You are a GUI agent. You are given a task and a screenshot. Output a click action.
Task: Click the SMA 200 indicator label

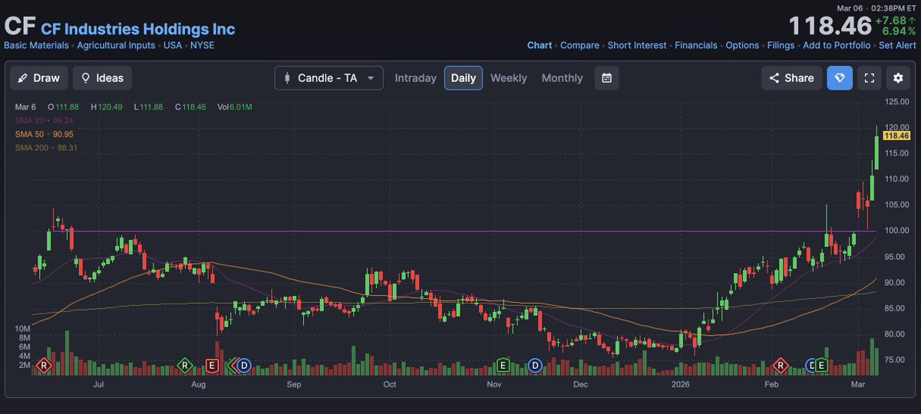(46, 148)
